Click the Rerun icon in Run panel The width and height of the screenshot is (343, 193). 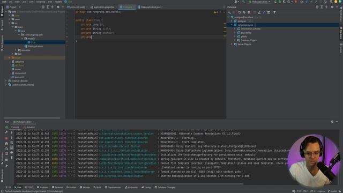coord(6,127)
